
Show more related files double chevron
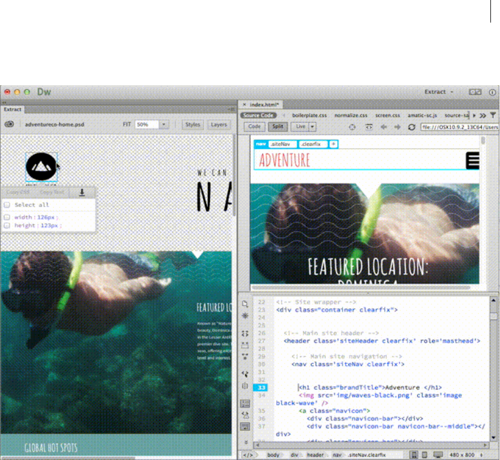483,115
